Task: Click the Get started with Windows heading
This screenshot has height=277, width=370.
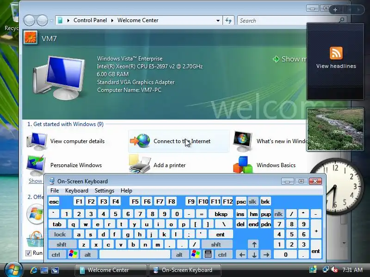Action: 65,124
